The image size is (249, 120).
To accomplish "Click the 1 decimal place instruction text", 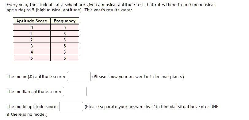I will (x=138, y=77).
